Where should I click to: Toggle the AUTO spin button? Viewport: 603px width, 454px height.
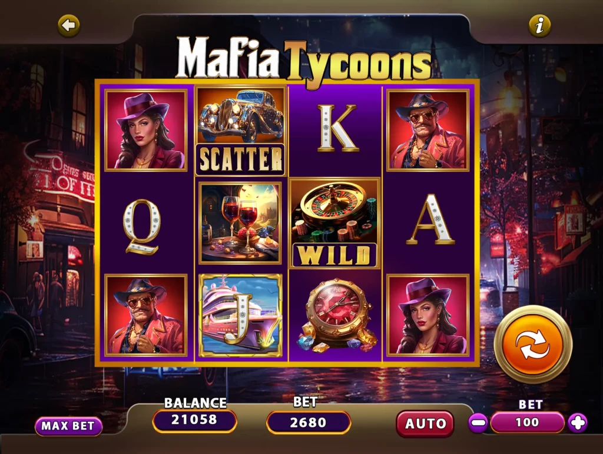[x=425, y=423]
